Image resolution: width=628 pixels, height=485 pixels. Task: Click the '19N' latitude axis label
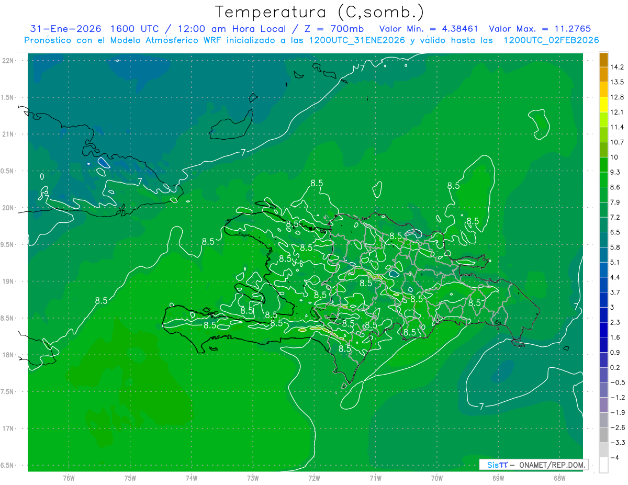[x=8, y=281]
